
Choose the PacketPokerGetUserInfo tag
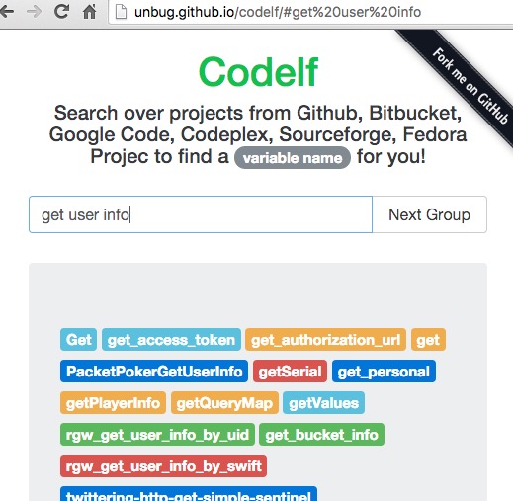[x=154, y=372]
